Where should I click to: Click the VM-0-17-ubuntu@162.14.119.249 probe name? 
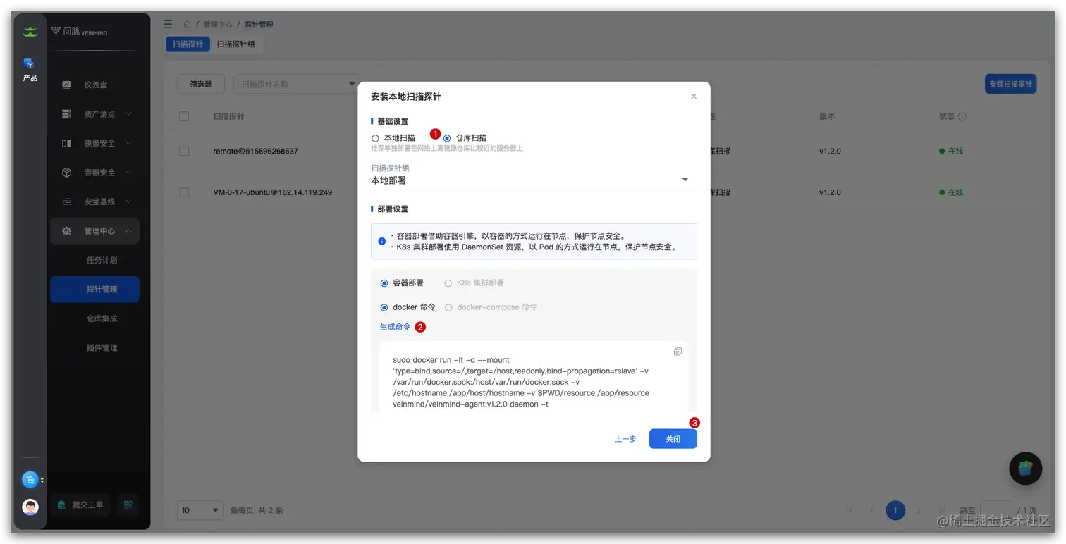pos(273,192)
